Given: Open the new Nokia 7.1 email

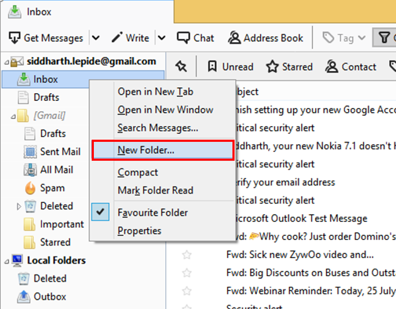Looking at the screenshot, I should (316, 146).
